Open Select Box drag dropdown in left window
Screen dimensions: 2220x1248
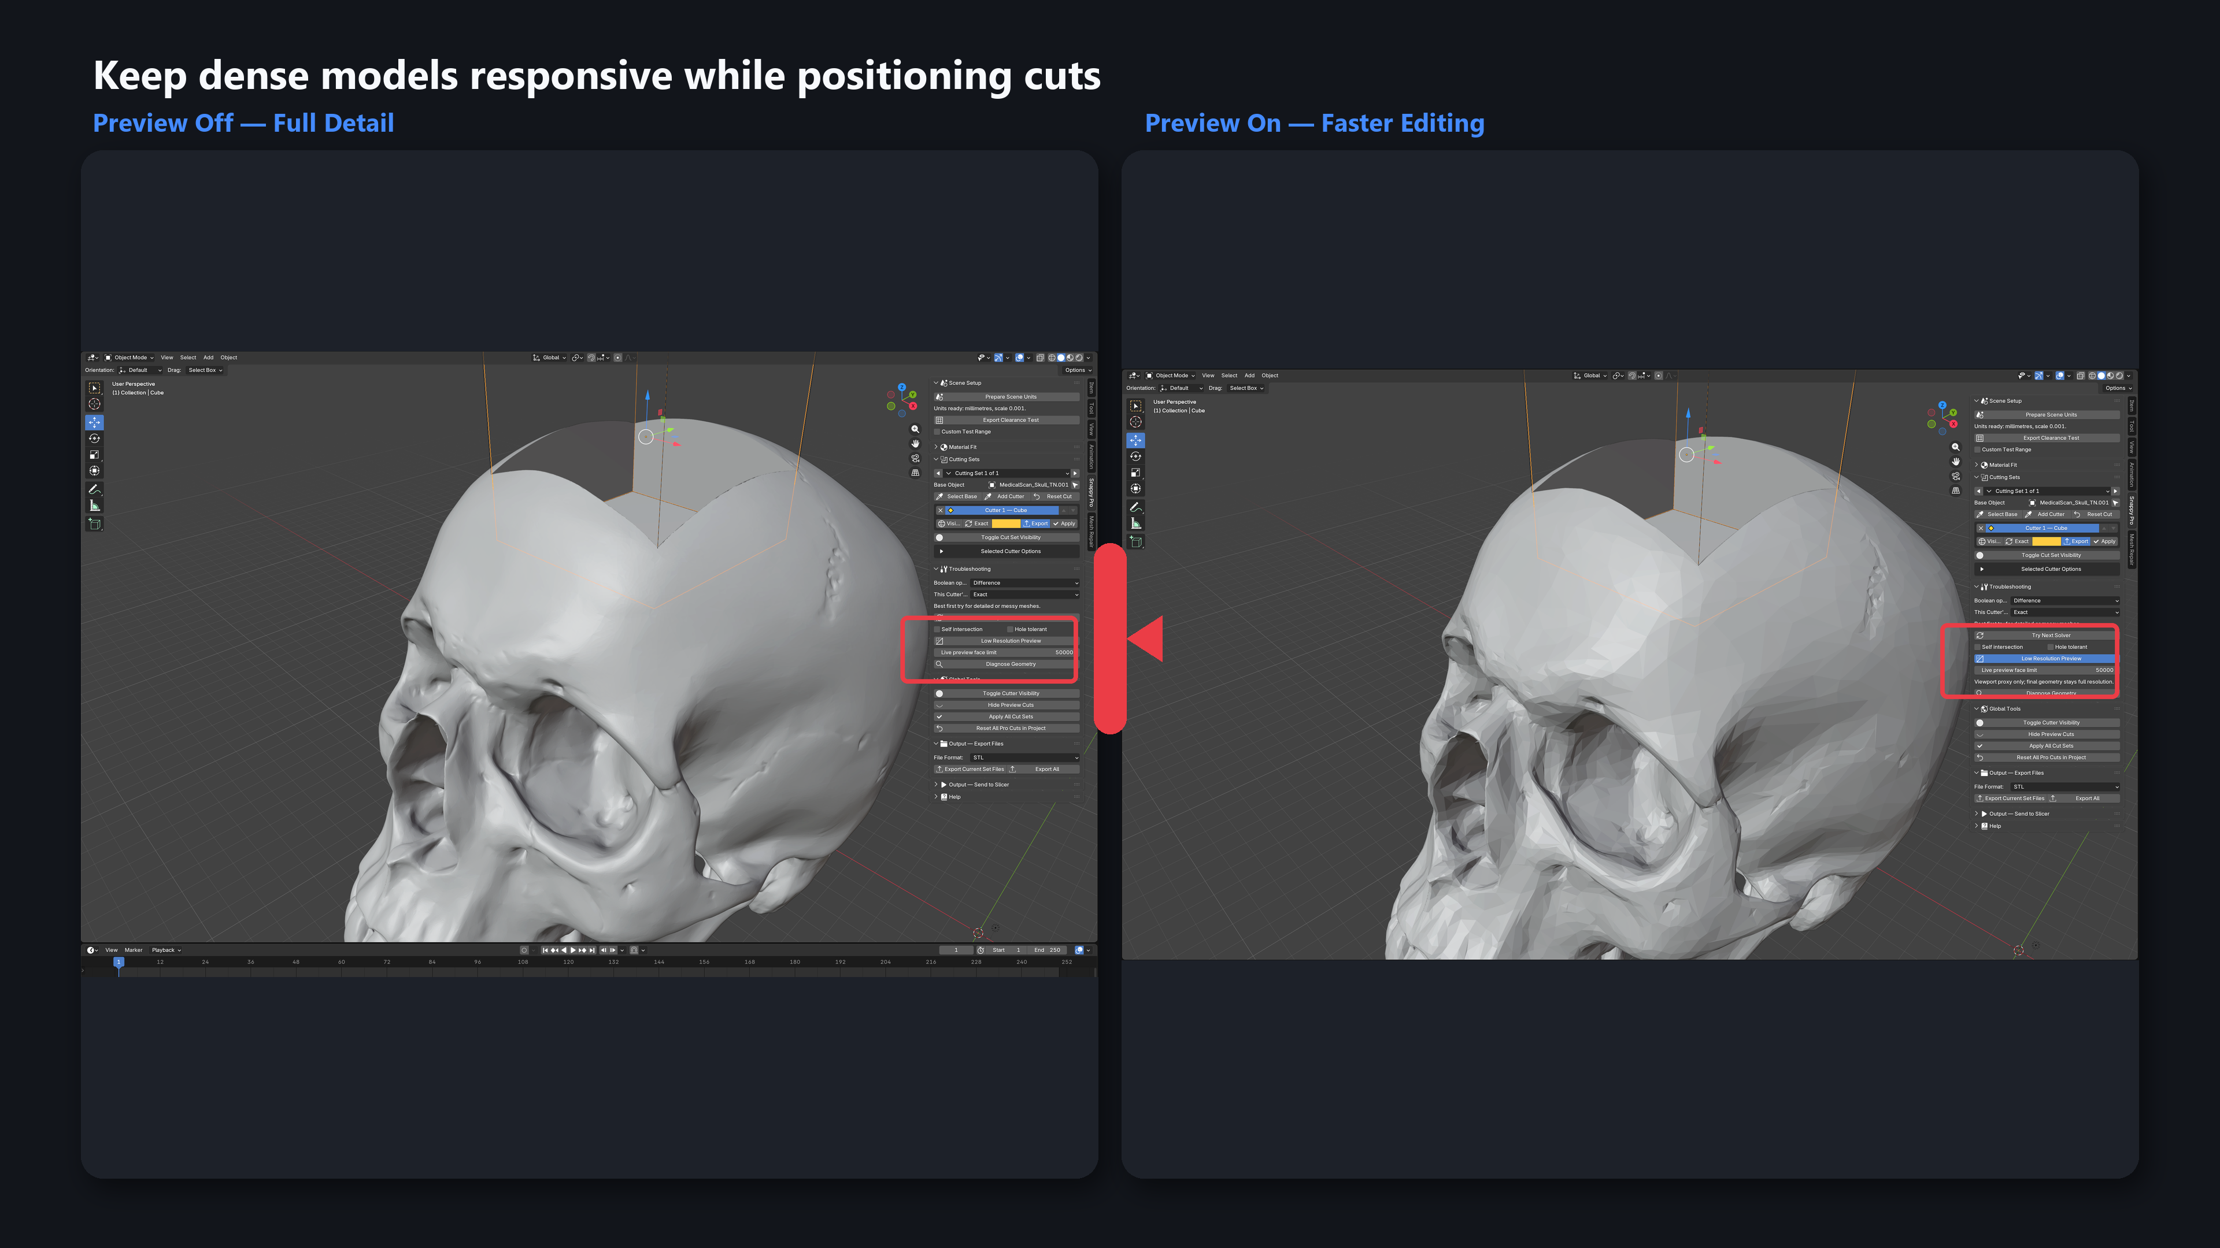click(205, 370)
